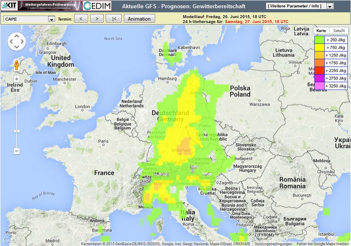Click the Berlin label on map
The width and height of the screenshot is (351, 246).
click(x=196, y=93)
